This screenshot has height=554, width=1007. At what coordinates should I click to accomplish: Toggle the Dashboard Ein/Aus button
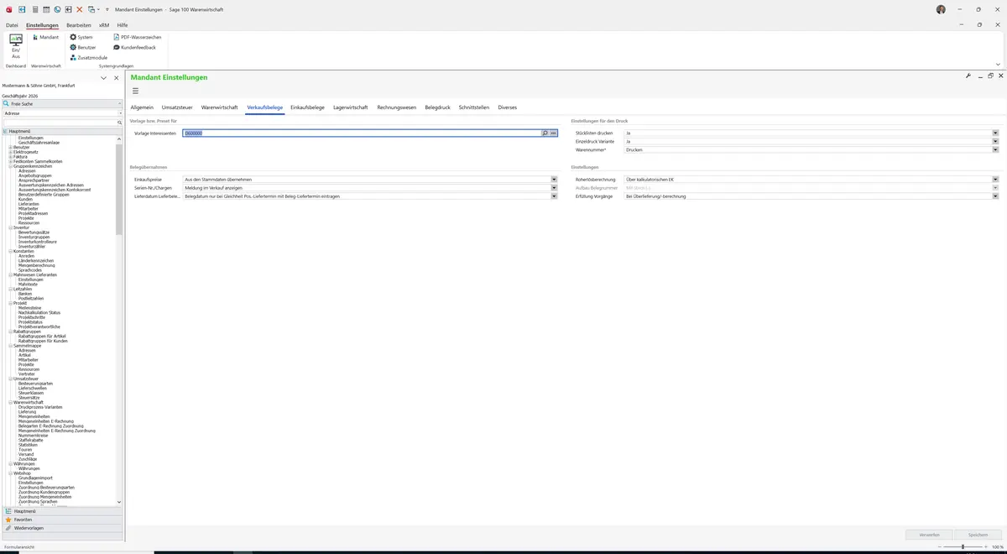(16, 46)
